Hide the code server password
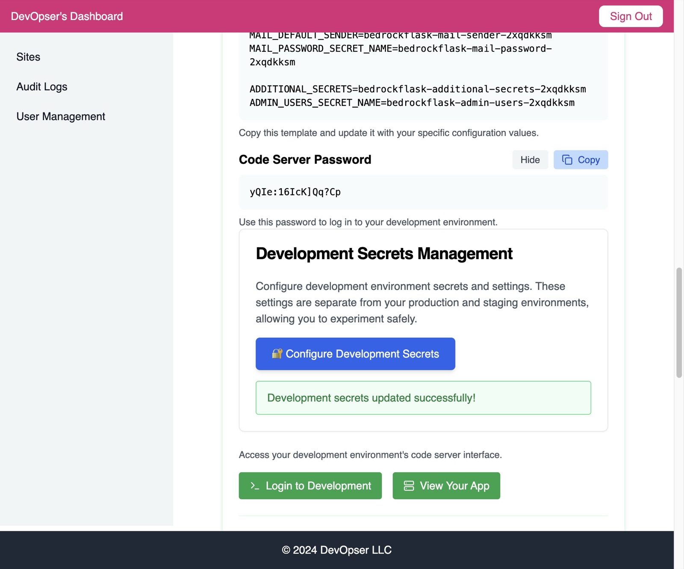 coord(530,159)
